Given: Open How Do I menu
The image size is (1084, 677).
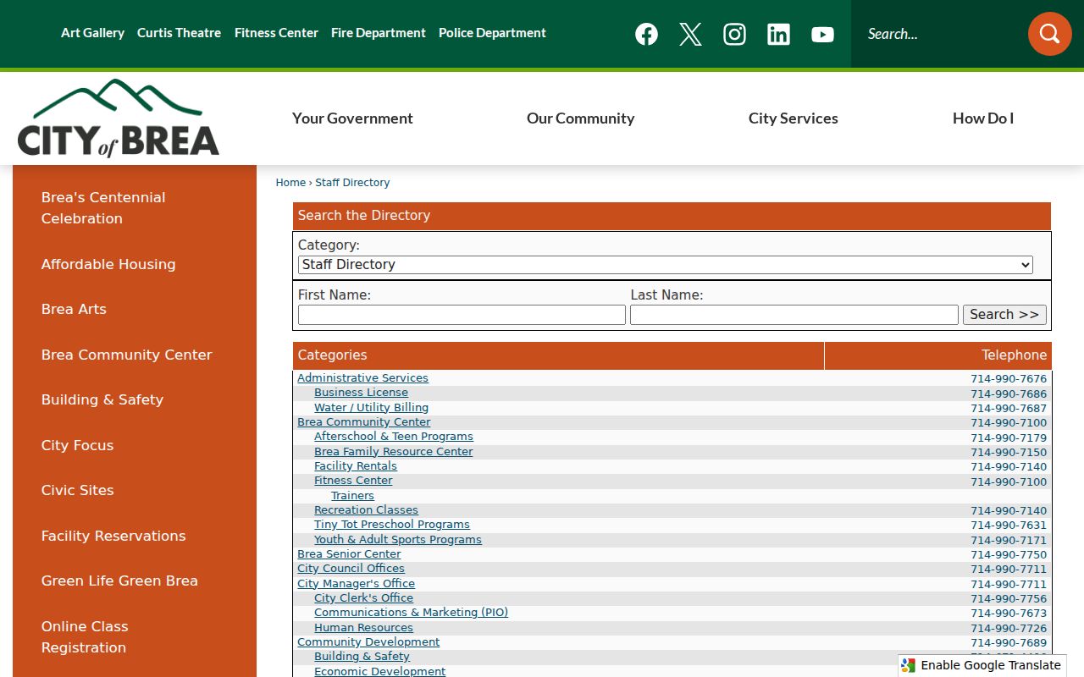Looking at the screenshot, I should tap(983, 118).
